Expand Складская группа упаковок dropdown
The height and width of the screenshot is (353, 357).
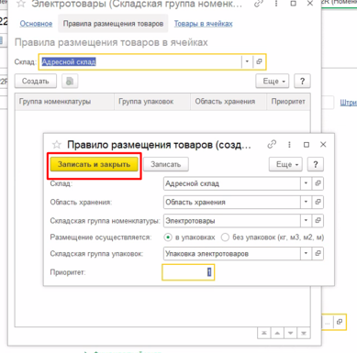(306, 253)
